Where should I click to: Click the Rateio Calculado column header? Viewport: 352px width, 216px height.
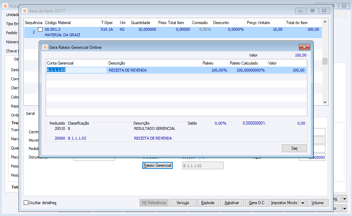click(x=248, y=63)
